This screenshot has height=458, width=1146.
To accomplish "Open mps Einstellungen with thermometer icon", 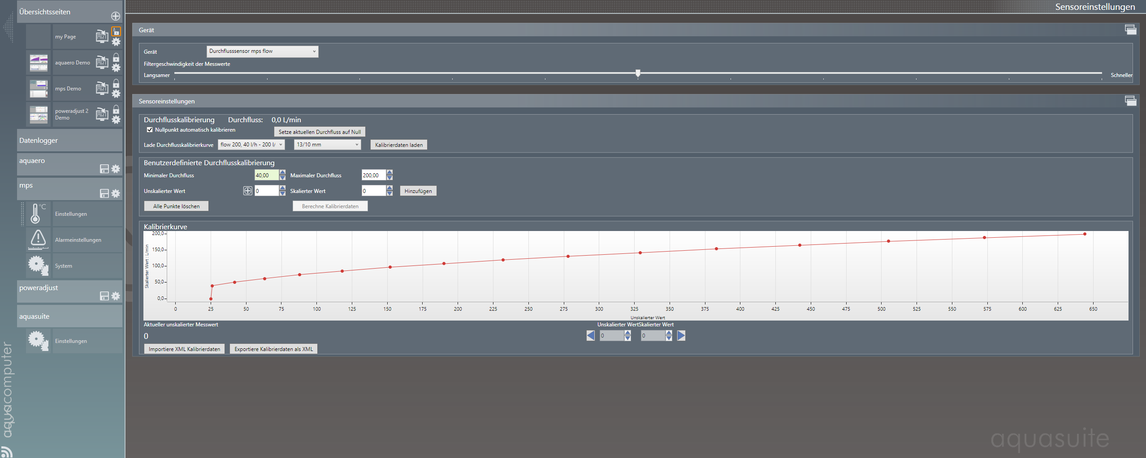I will pyautogui.click(x=38, y=214).
